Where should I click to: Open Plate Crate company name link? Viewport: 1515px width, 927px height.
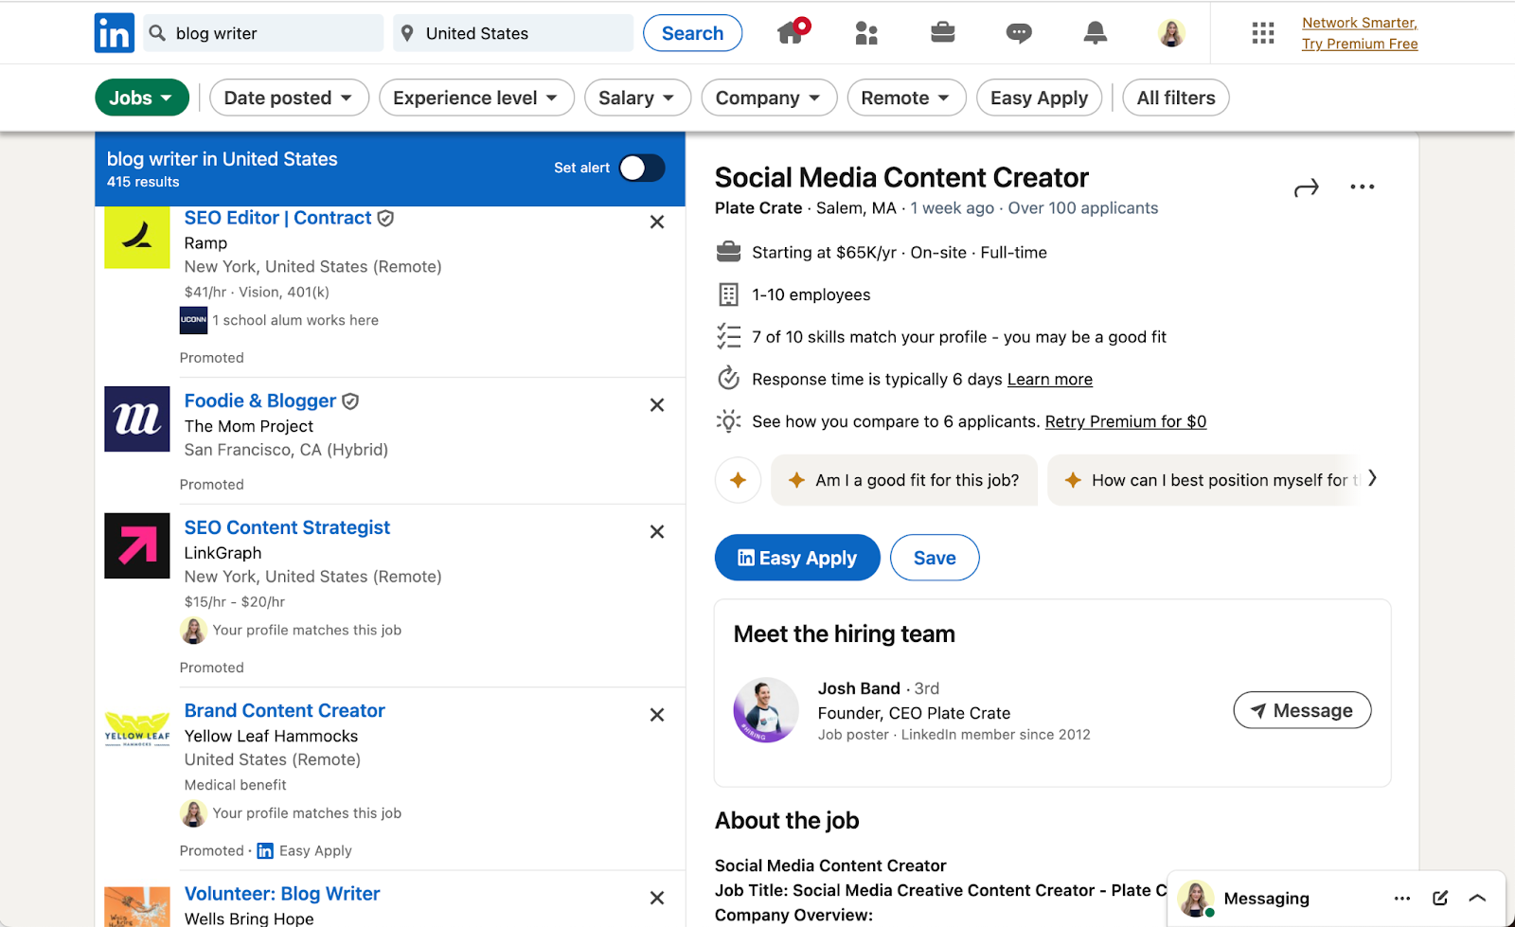click(x=758, y=208)
